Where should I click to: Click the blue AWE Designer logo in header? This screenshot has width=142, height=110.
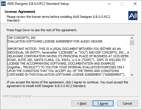click(x=133, y=16)
